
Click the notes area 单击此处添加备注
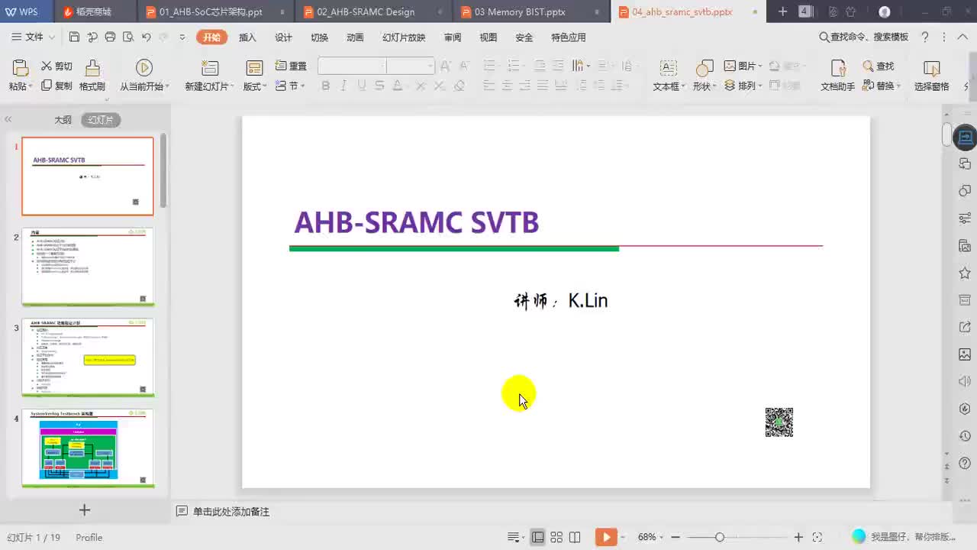click(x=231, y=512)
